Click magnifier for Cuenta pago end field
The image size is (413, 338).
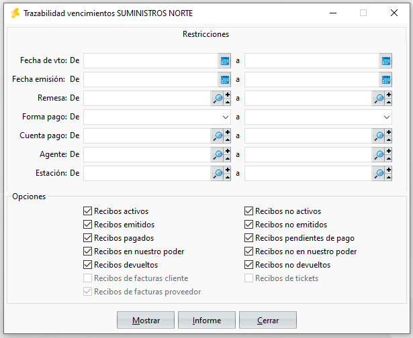pyautogui.click(x=379, y=136)
